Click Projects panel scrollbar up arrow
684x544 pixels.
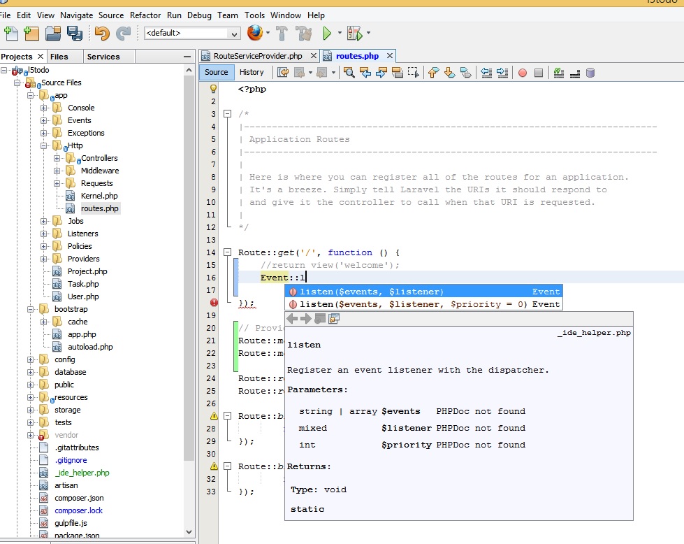[x=189, y=71]
